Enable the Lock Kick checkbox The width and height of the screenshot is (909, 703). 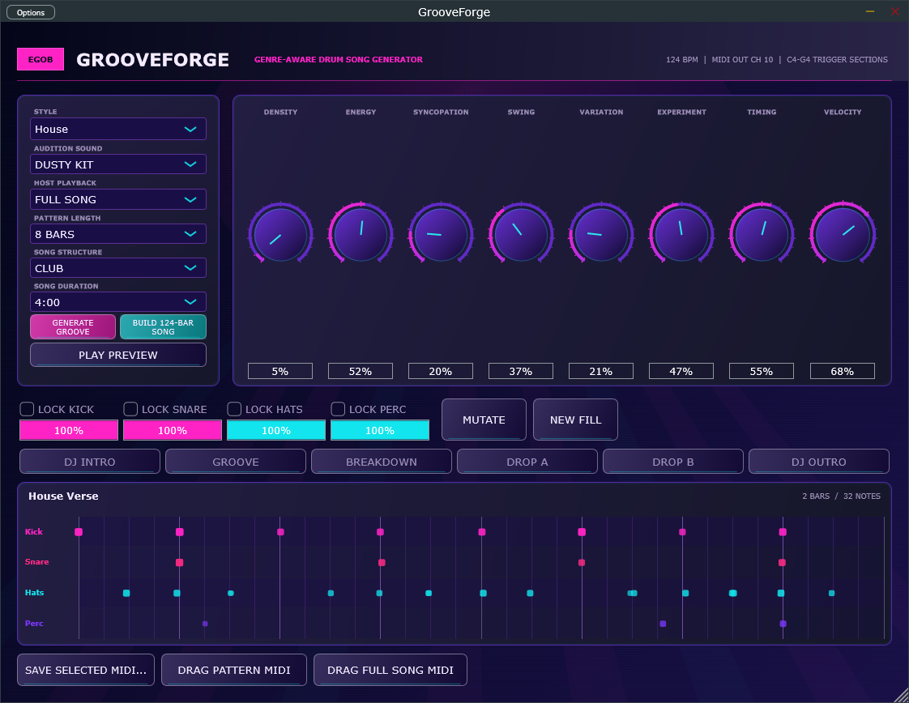click(x=27, y=409)
